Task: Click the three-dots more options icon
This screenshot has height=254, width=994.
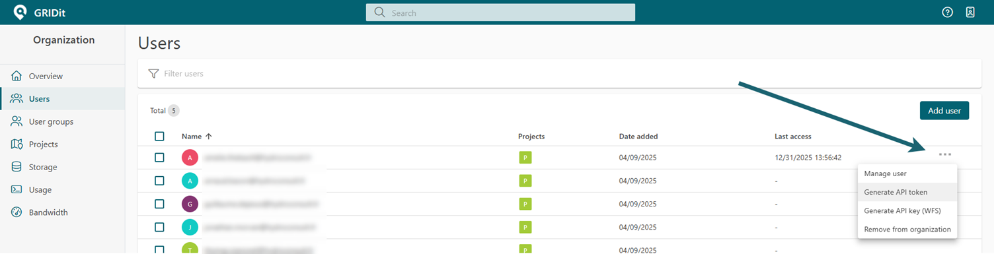Action: [x=945, y=154]
